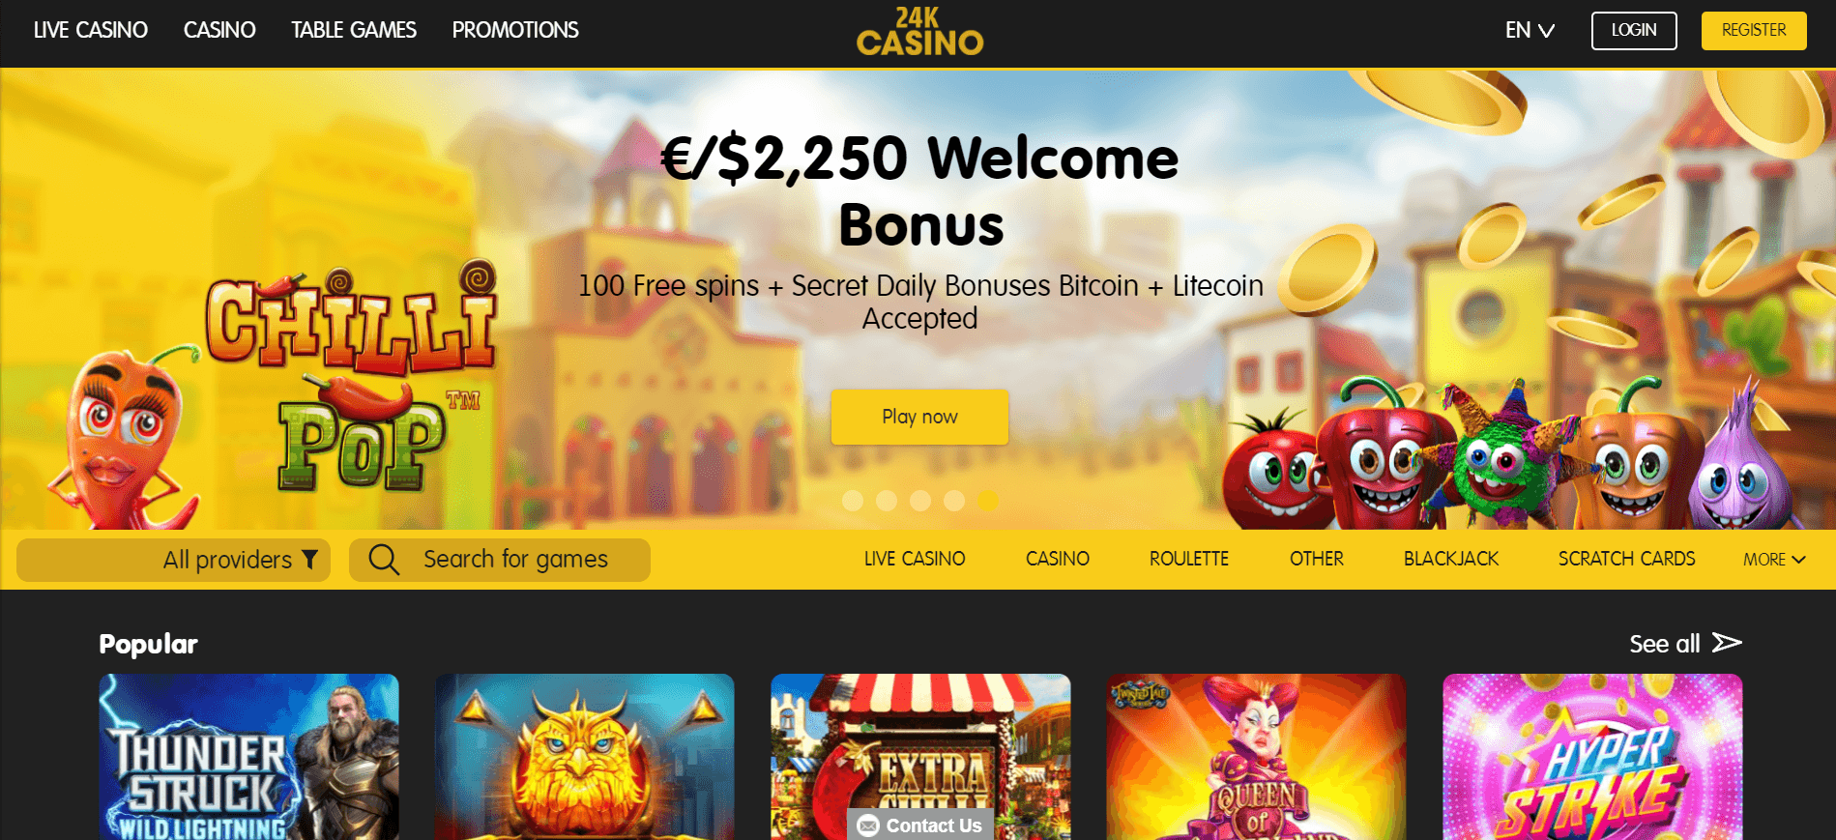Select the third carousel dot
This screenshot has width=1836, height=840.
(920, 500)
